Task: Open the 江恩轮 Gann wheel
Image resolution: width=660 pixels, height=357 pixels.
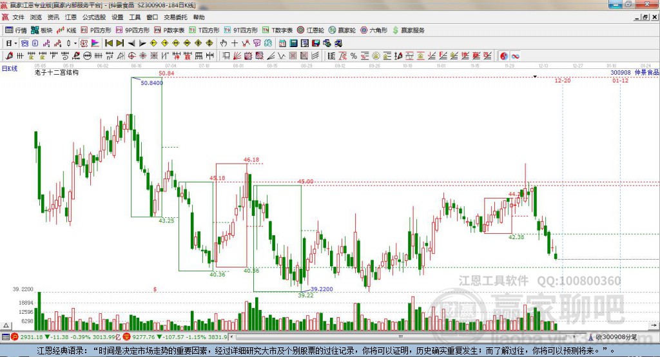Action: [x=311, y=30]
